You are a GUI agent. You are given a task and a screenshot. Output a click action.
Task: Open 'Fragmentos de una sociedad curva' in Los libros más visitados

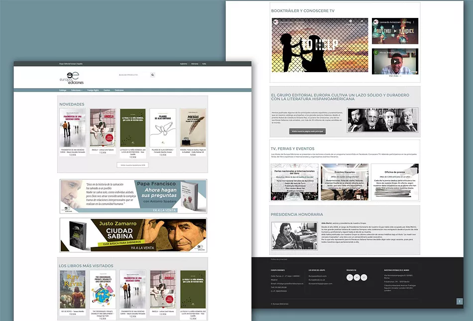click(133, 289)
